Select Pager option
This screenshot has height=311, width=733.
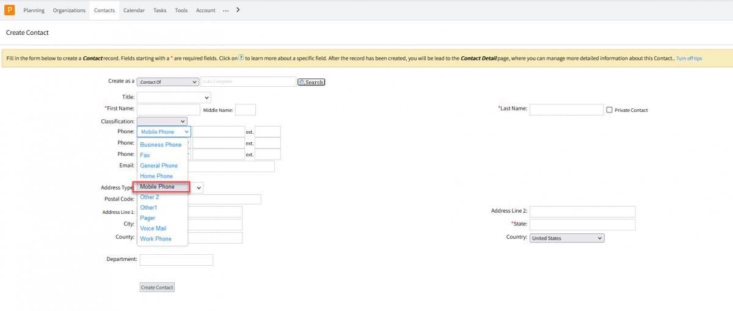point(148,218)
